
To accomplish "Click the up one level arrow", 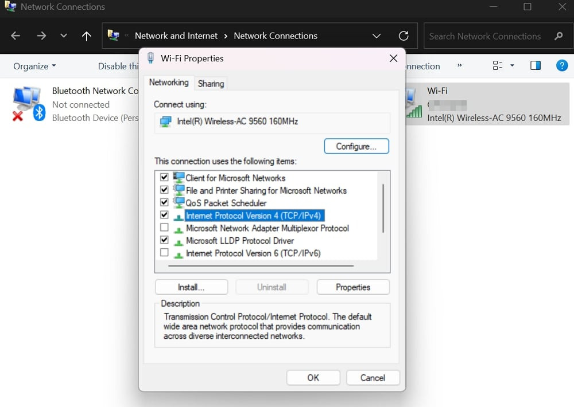I will (86, 36).
